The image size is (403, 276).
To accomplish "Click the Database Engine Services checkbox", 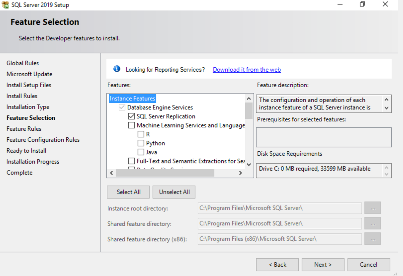I will coord(122,107).
